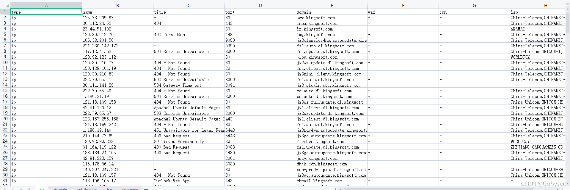Switch to the icp sheet tab
This screenshot has width=570, height=190.
pos(109,189)
